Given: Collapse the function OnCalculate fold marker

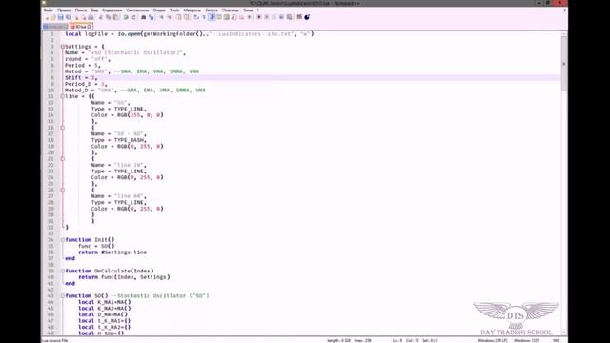Looking at the screenshot, I should pos(63,271).
